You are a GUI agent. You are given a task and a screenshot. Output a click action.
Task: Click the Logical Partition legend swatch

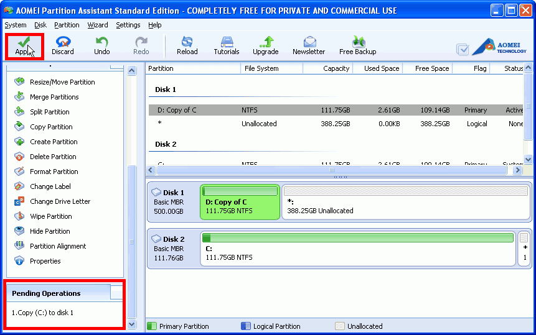245,326
